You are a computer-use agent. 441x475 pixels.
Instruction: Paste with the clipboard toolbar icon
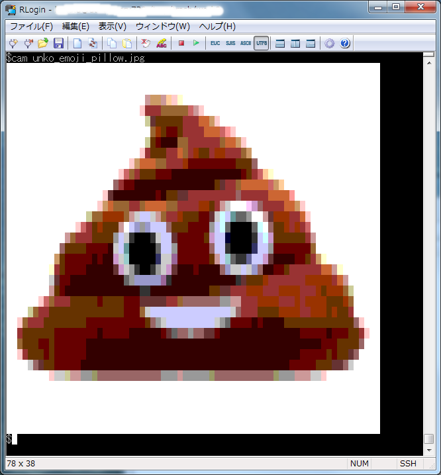pos(127,43)
